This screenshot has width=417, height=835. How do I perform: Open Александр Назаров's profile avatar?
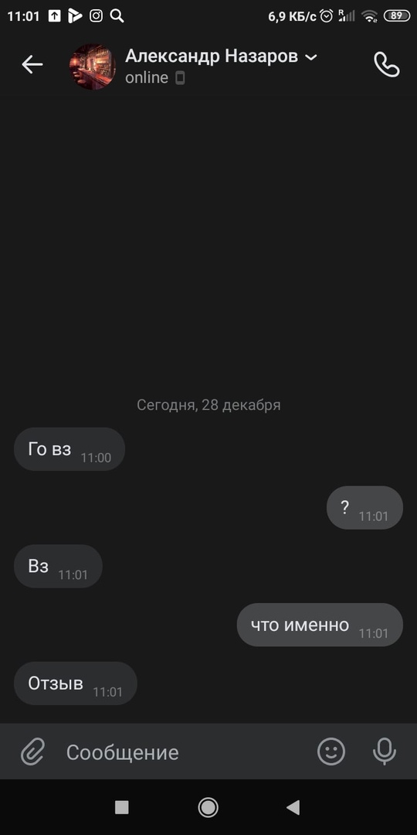(93, 66)
